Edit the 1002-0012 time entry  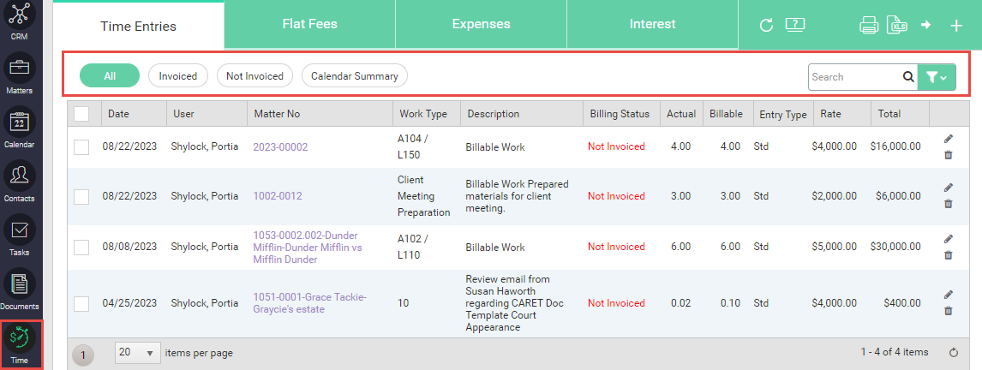(x=949, y=188)
